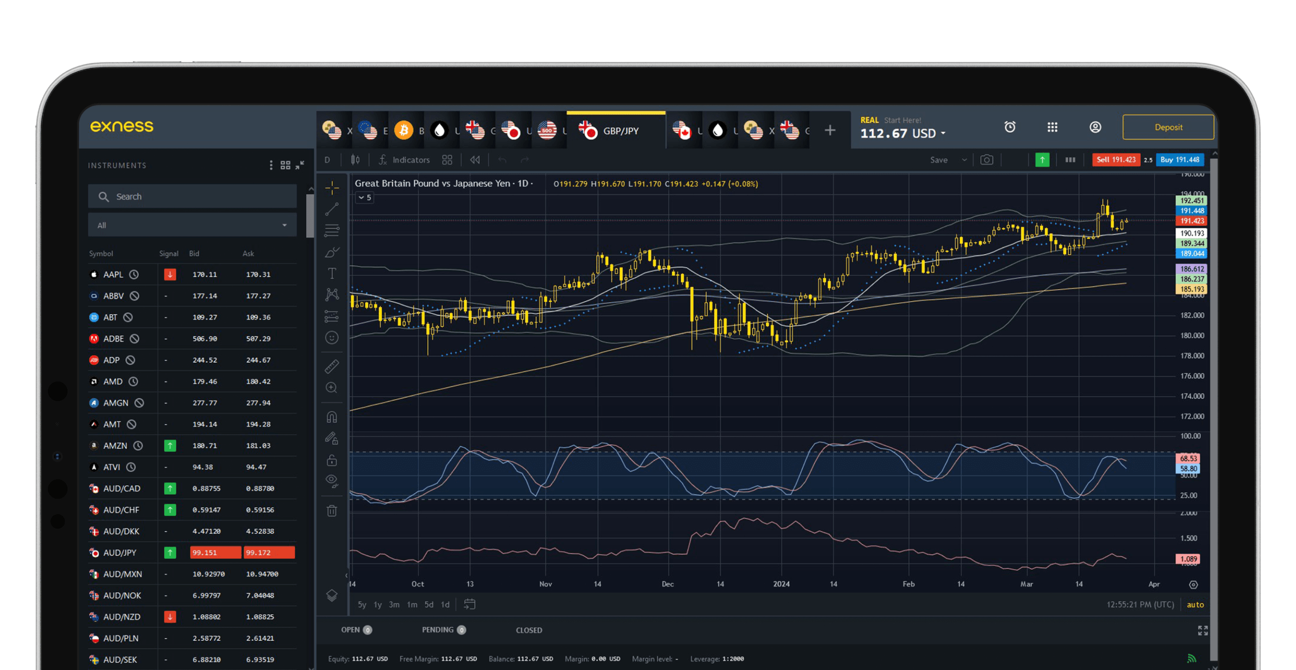Open the user profile icon
1296x670 pixels.
pyautogui.click(x=1095, y=127)
